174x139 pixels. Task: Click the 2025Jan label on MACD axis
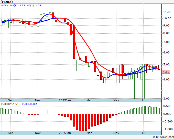coord(65,133)
